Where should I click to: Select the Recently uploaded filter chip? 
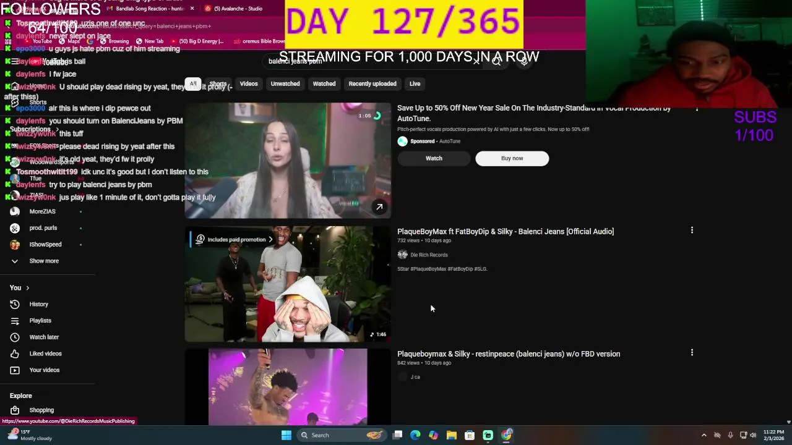click(x=372, y=83)
